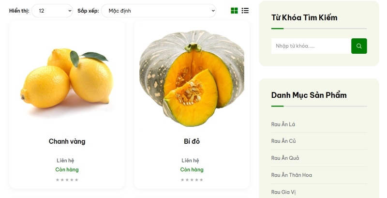Give Bí đỏ a three-star rating
387x198 pixels.
tap(192, 180)
